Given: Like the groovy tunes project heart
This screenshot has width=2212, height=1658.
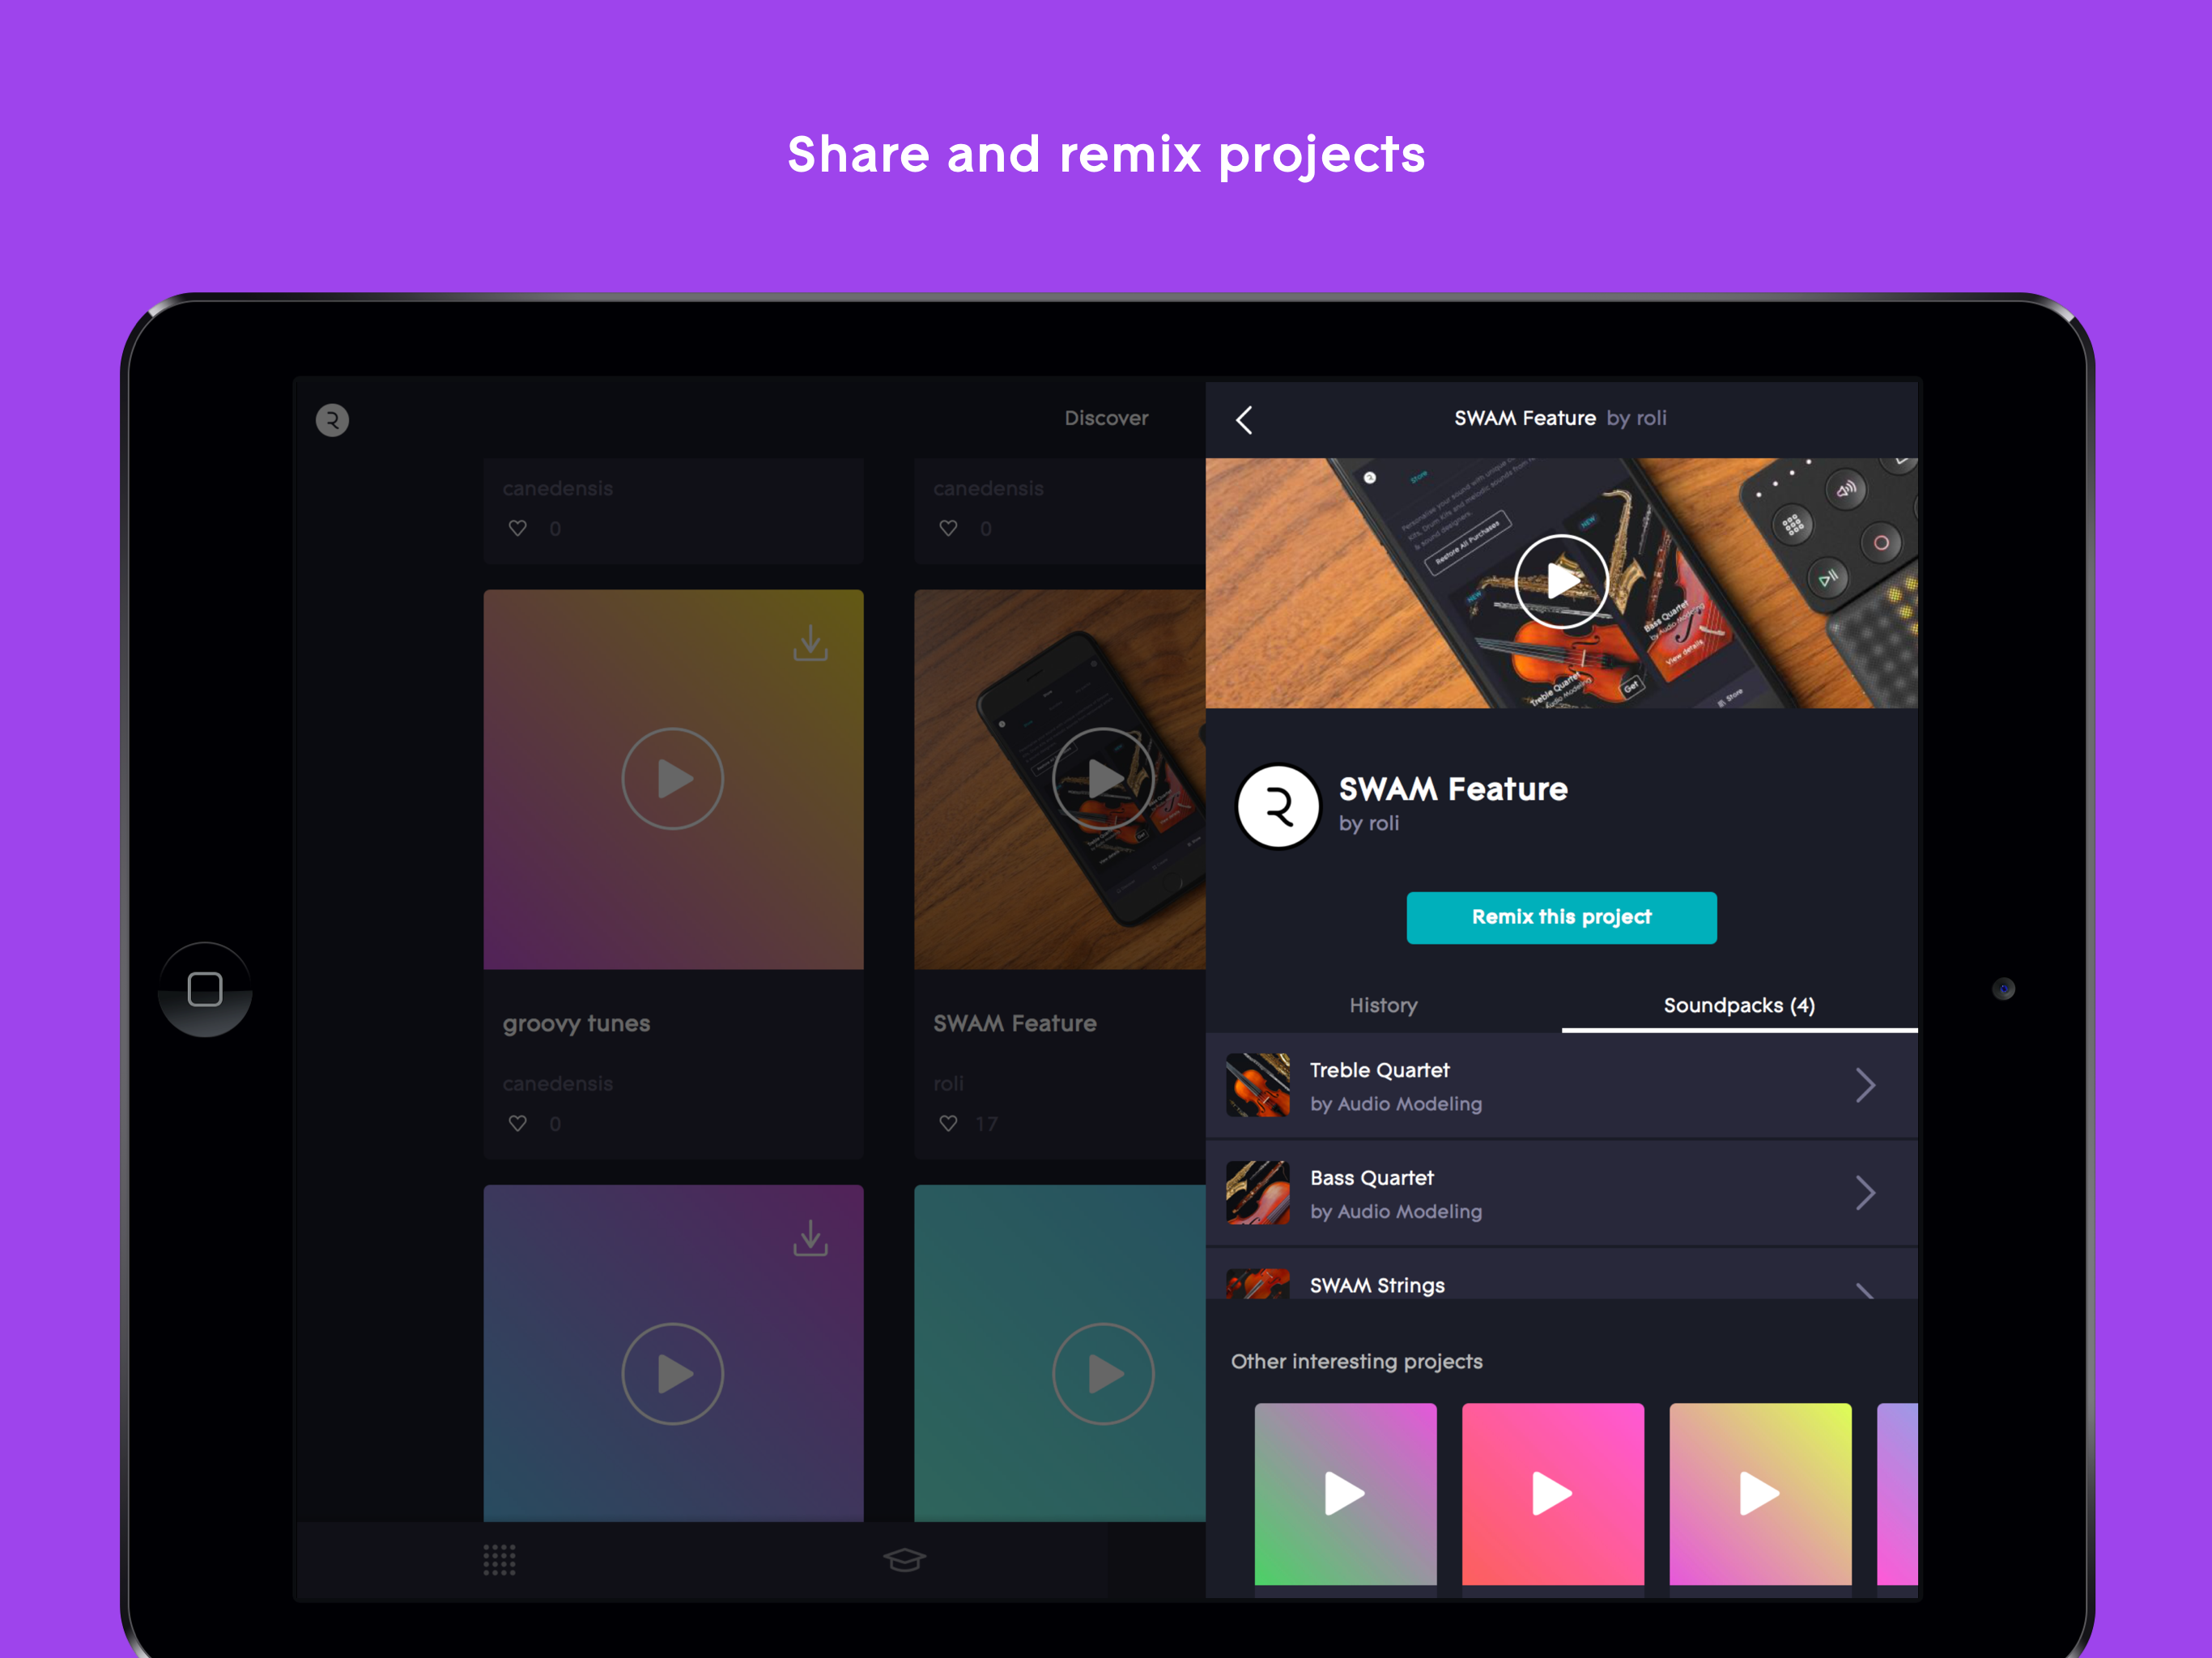Looking at the screenshot, I should pyautogui.click(x=518, y=1123).
